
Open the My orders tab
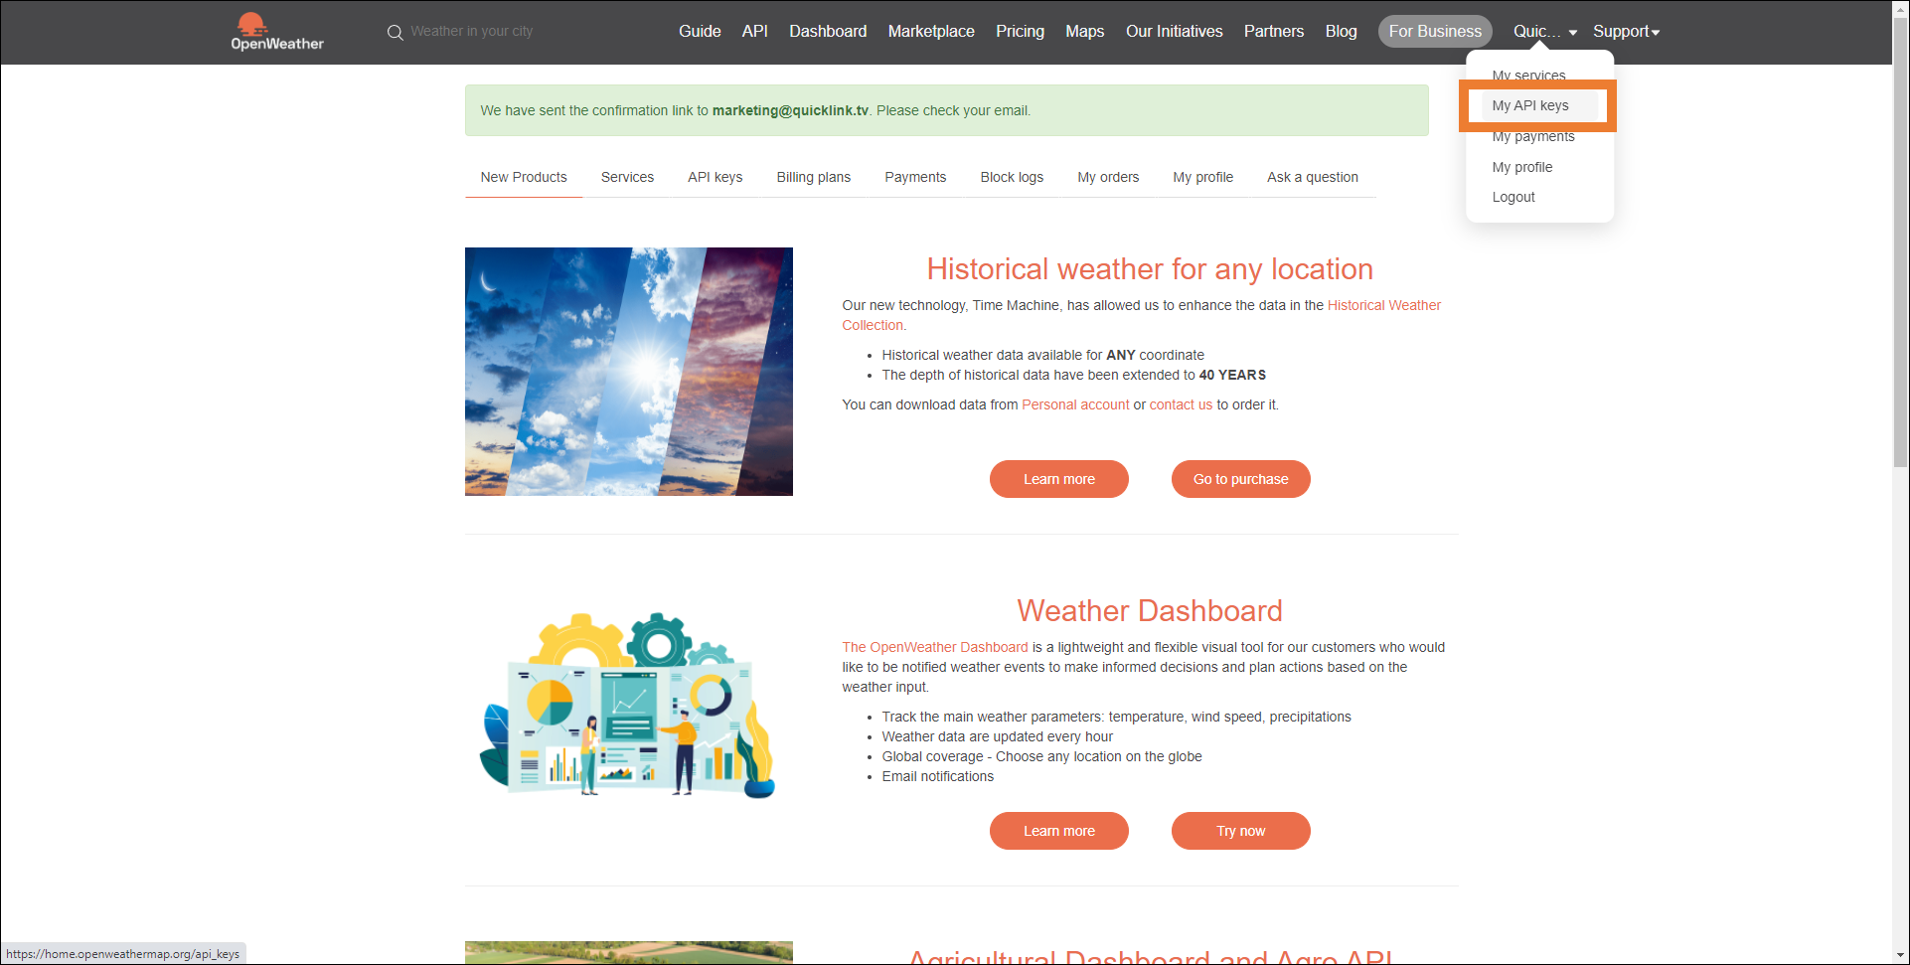(1108, 177)
